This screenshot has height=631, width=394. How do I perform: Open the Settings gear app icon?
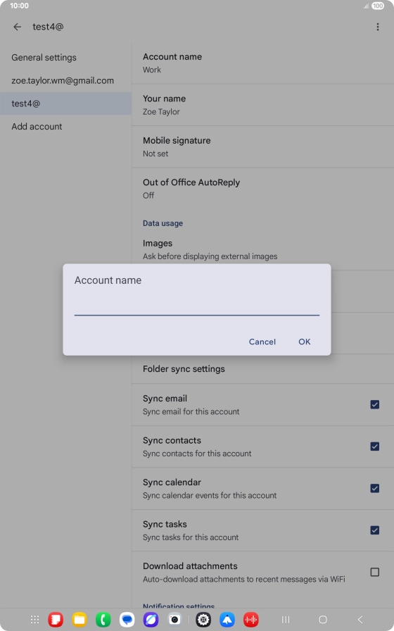pyautogui.click(x=203, y=619)
